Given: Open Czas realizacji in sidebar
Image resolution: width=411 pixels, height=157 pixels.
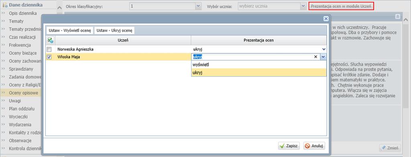Looking at the screenshot, I should [x=22, y=37].
